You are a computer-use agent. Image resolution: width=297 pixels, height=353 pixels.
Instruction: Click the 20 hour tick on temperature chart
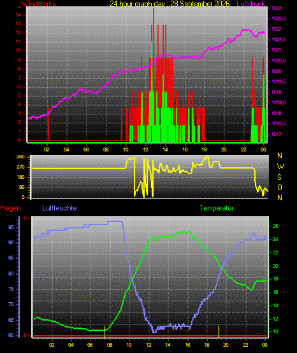click(x=226, y=345)
